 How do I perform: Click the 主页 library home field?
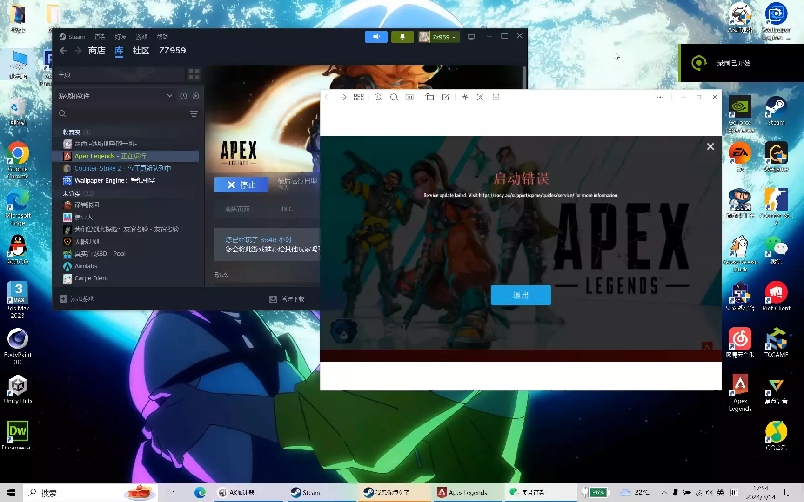120,74
